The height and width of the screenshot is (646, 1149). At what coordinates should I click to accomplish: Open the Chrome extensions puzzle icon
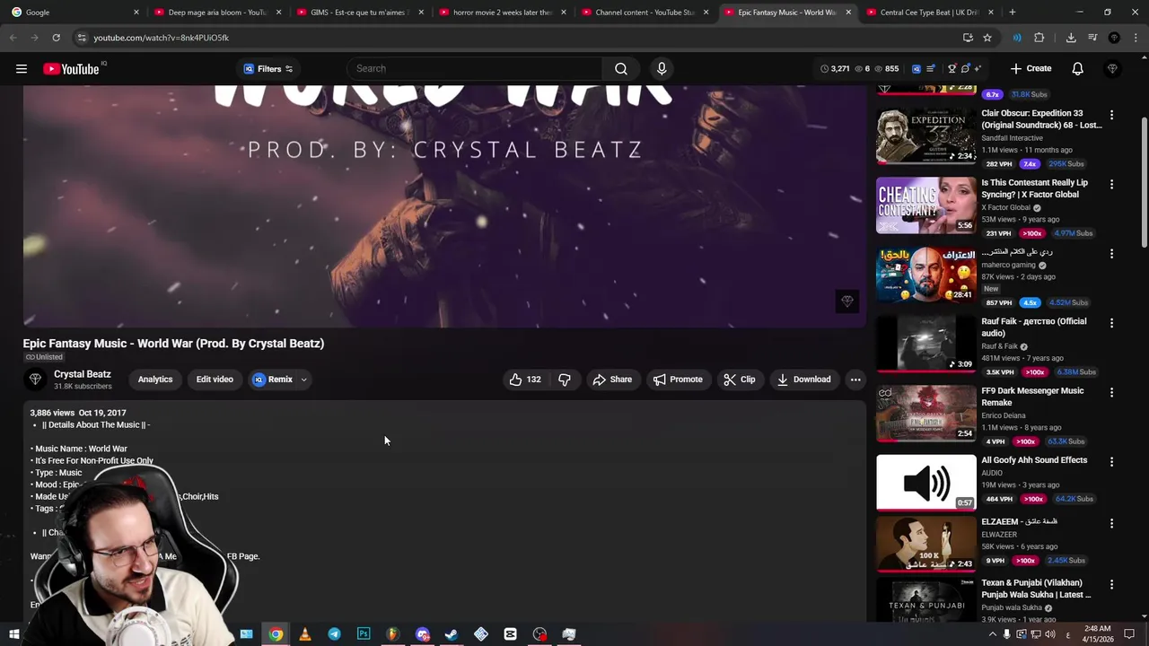click(1039, 38)
